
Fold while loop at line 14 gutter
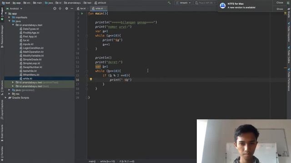pyautogui.click(x=87, y=71)
